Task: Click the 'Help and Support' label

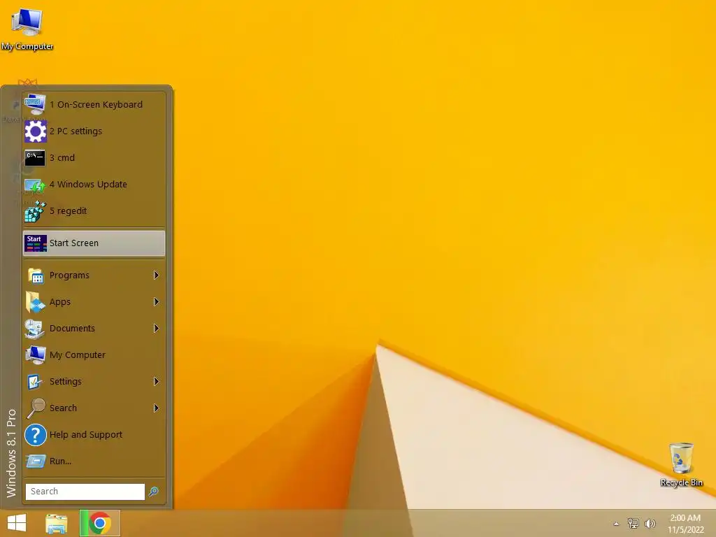Action: 86,435
